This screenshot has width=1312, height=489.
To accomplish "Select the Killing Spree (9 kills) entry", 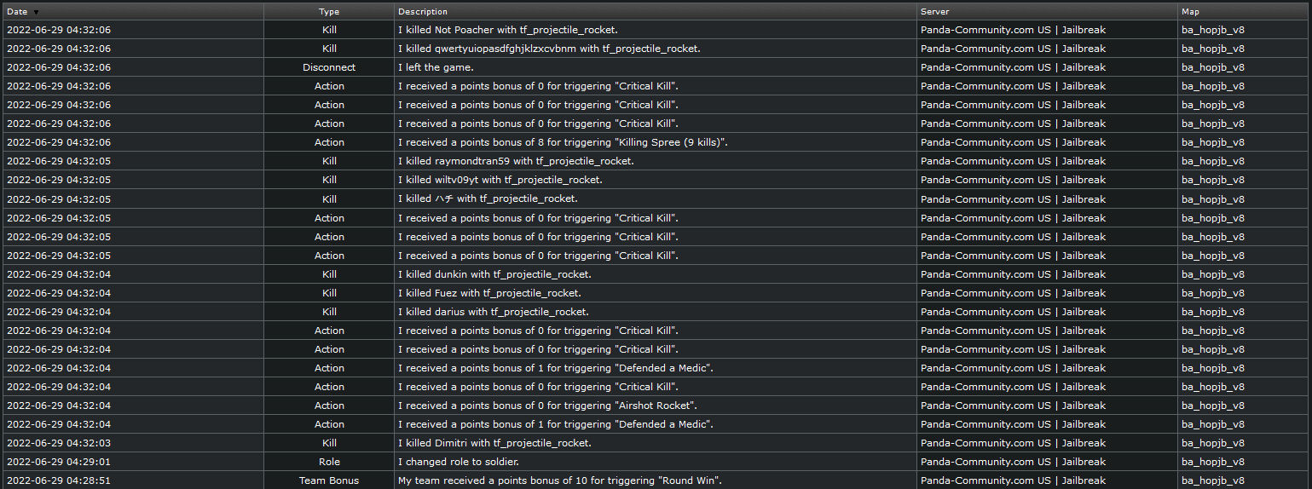I will pos(563,142).
